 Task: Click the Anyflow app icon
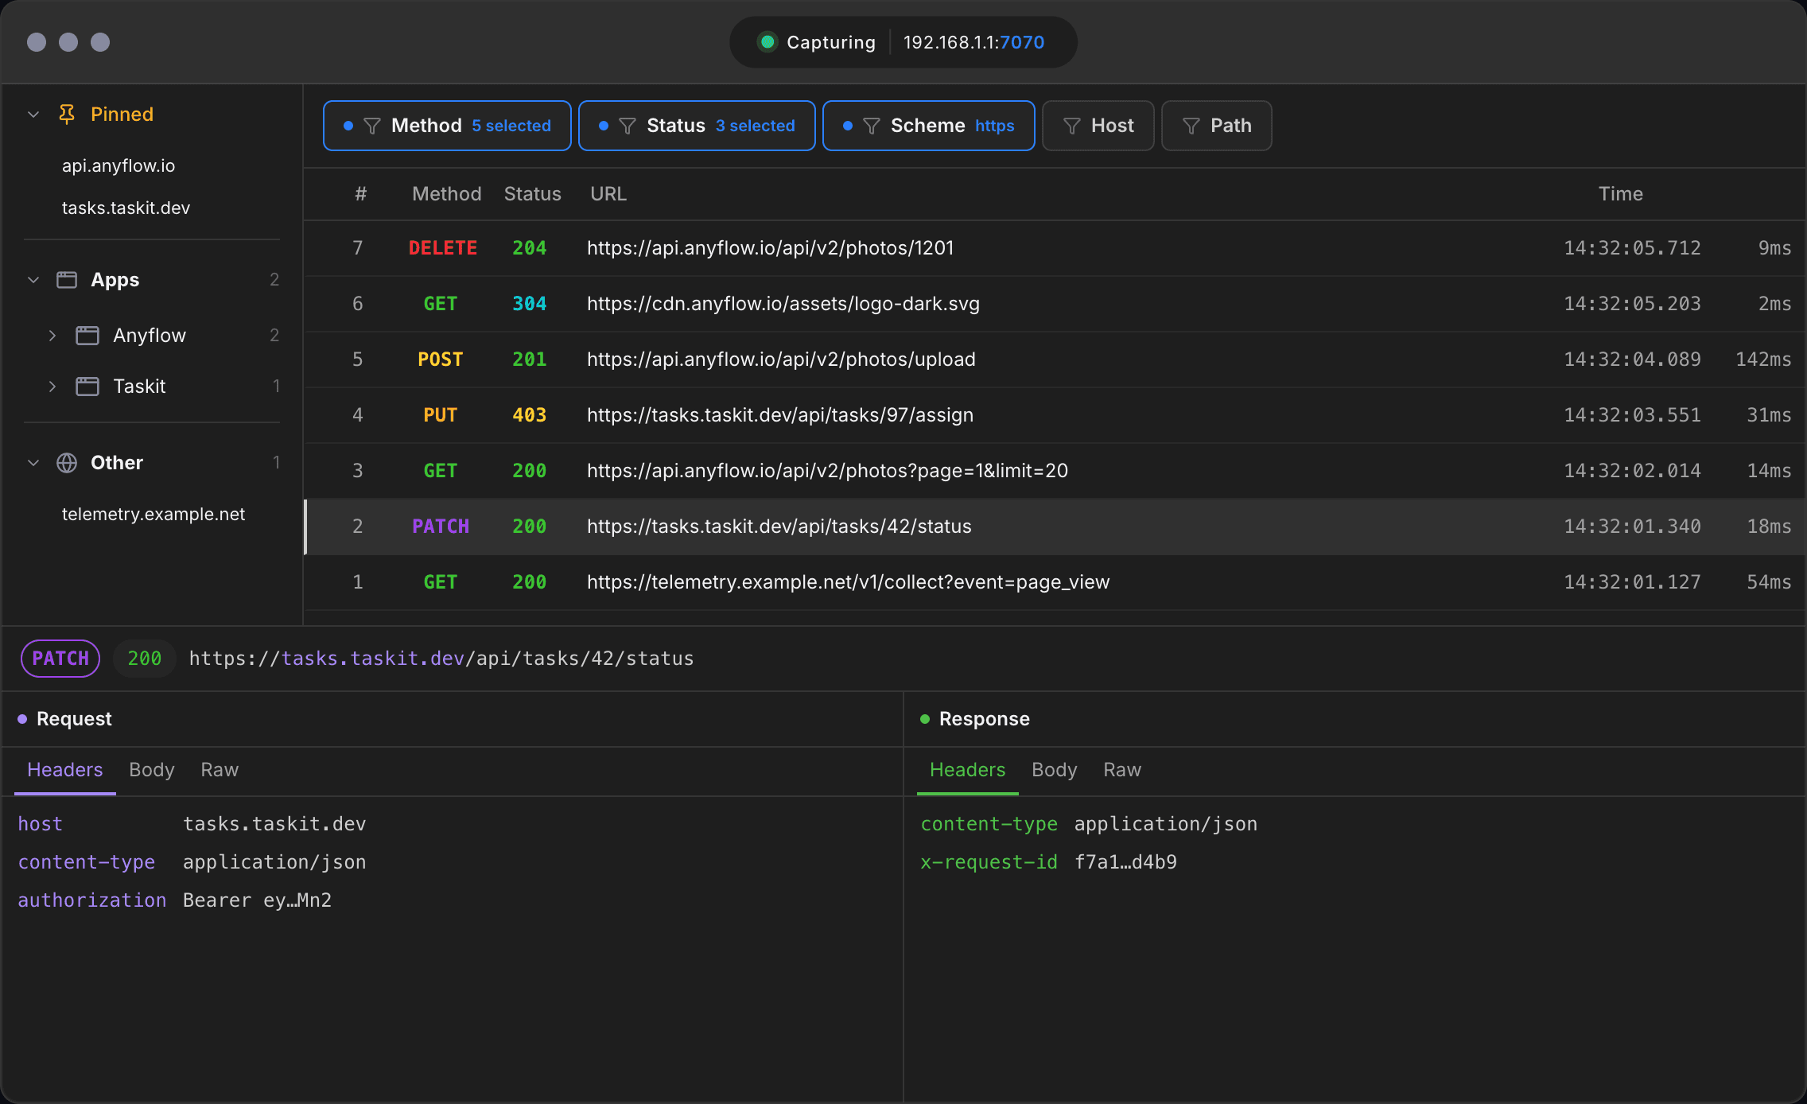coord(87,336)
